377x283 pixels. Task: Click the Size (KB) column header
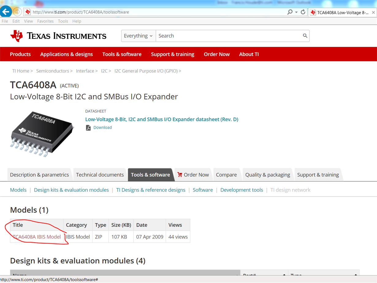pos(121,225)
